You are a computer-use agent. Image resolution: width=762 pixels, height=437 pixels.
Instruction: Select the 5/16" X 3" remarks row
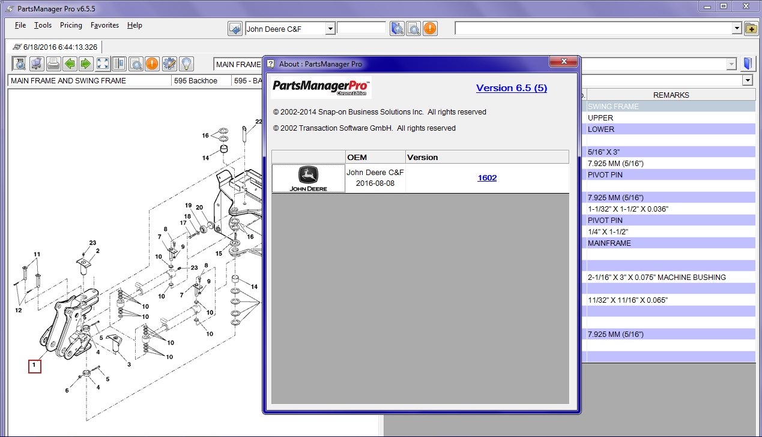[671, 152]
